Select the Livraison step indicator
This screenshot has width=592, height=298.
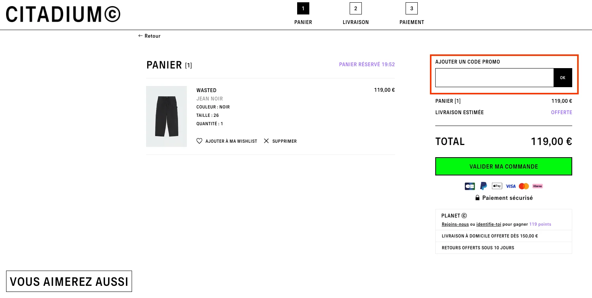click(x=355, y=8)
